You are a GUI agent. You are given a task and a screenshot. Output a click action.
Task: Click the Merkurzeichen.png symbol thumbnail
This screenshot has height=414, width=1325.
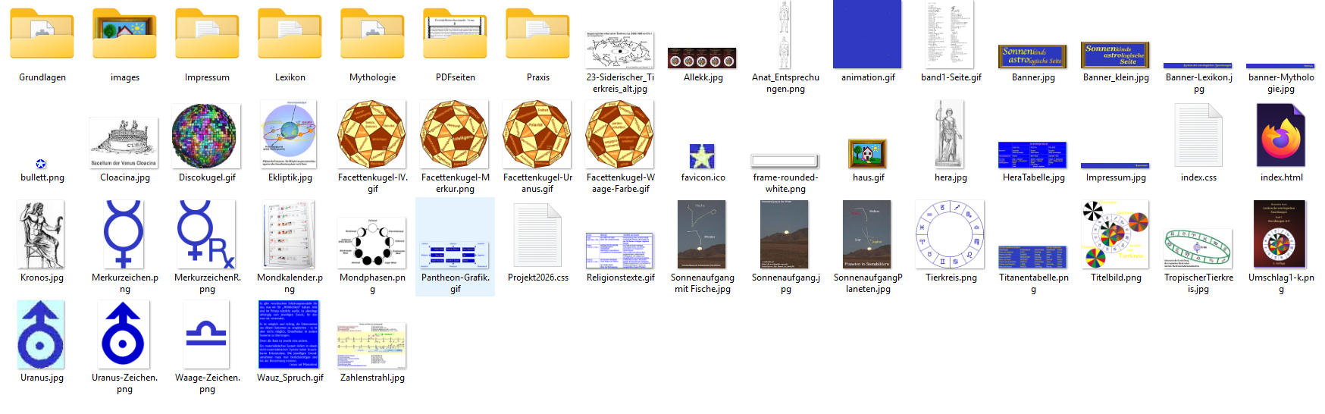point(124,235)
